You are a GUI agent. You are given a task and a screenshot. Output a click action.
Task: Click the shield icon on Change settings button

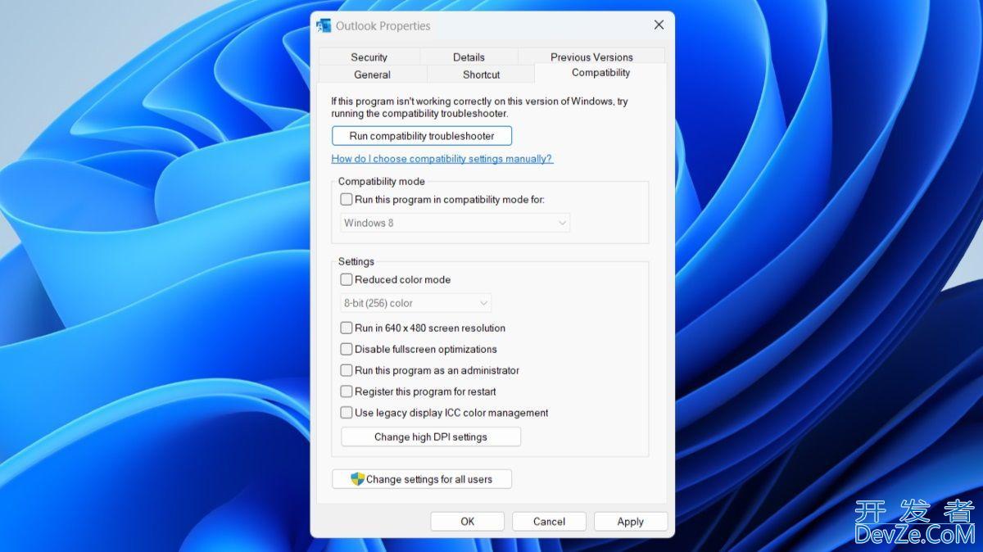pyautogui.click(x=357, y=479)
